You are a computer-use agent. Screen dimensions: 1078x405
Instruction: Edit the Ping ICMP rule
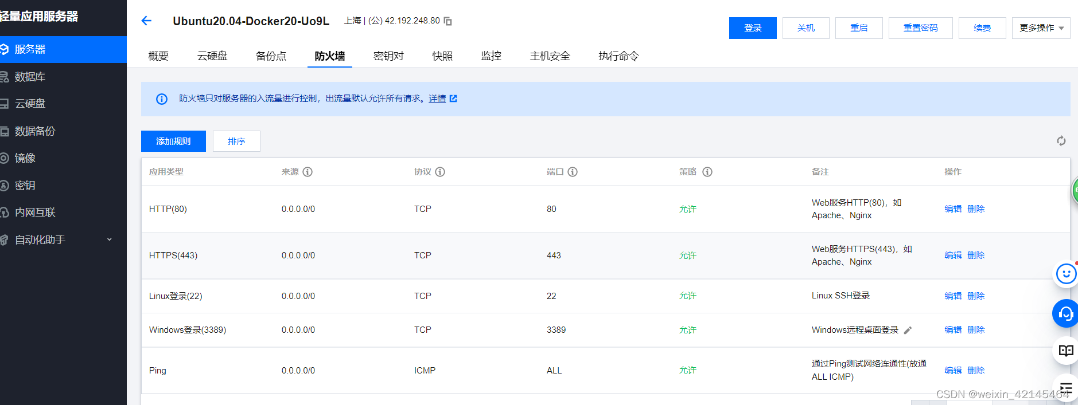point(953,371)
